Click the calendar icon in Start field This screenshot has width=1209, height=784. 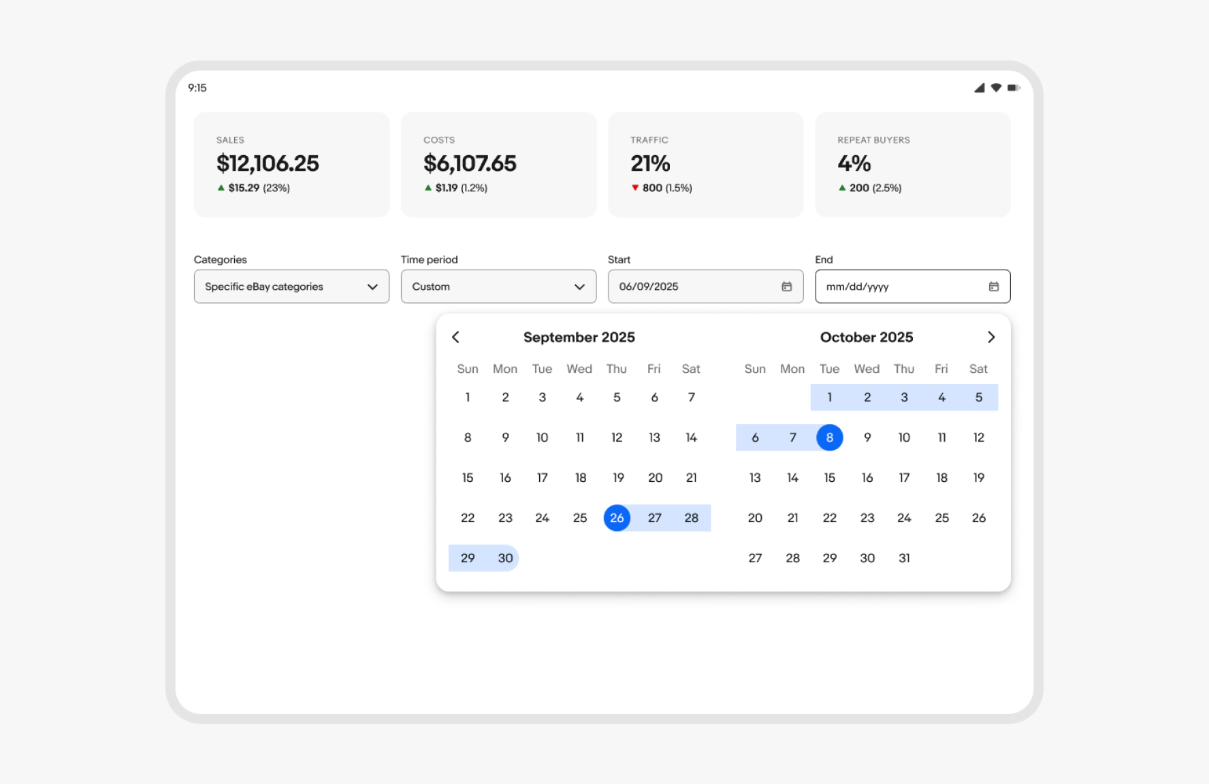pyautogui.click(x=786, y=287)
